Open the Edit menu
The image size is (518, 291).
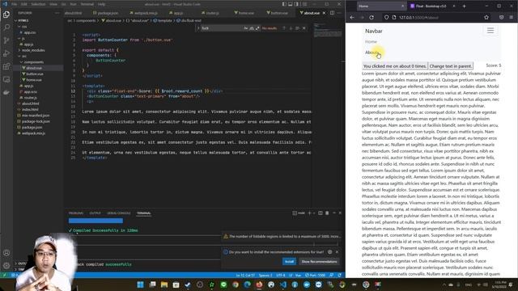(24, 4)
